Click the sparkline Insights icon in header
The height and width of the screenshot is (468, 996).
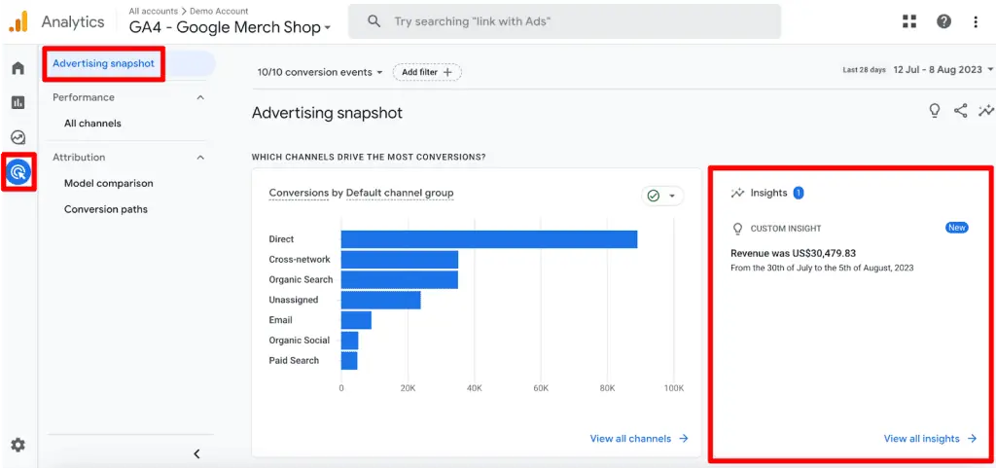tap(986, 111)
